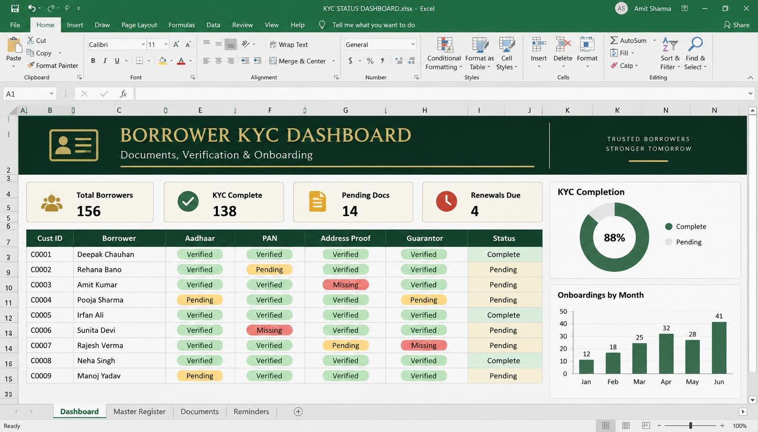This screenshot has height=432, width=758.
Task: Click the Format as Table icon
Action: click(x=480, y=45)
